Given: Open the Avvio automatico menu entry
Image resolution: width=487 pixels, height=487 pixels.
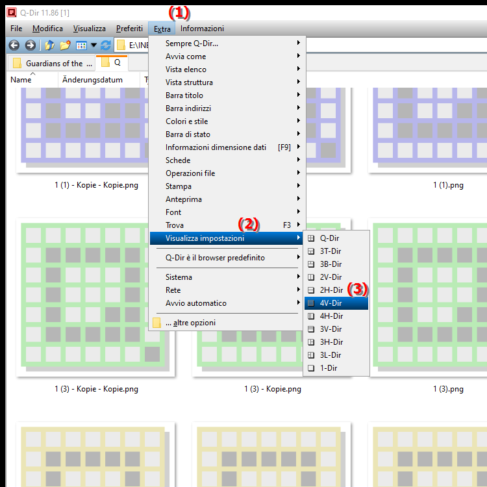Looking at the screenshot, I should (227, 303).
